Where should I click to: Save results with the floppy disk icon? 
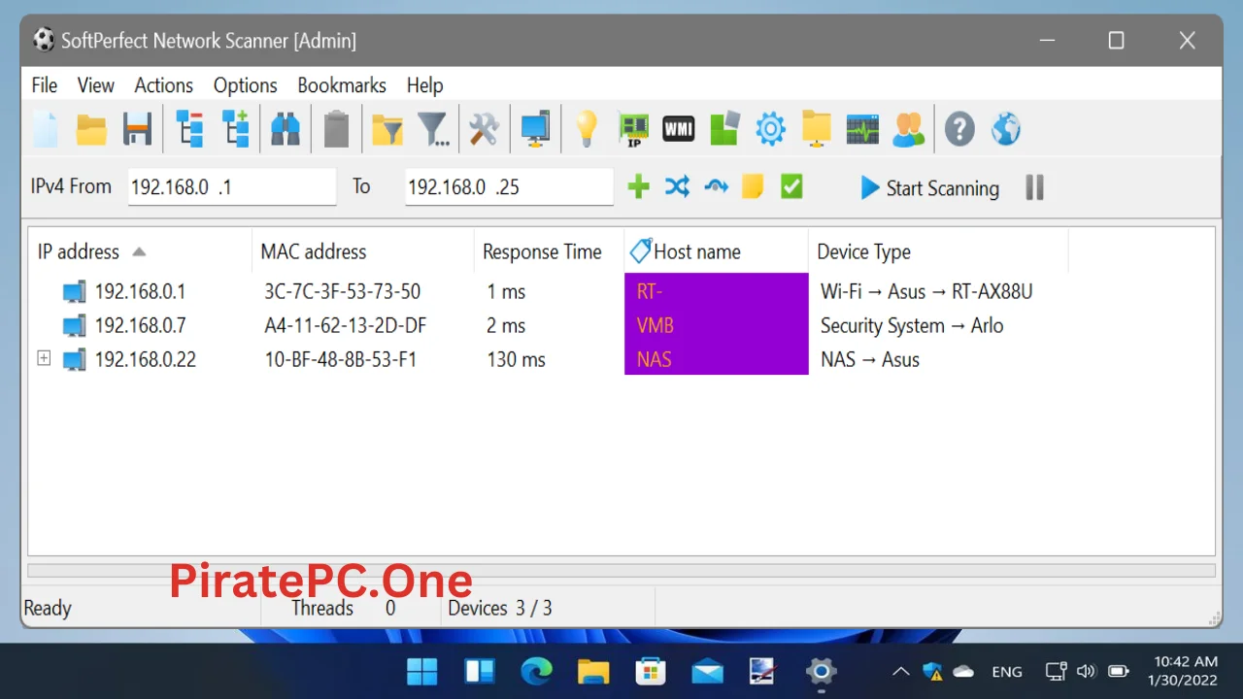pyautogui.click(x=137, y=129)
